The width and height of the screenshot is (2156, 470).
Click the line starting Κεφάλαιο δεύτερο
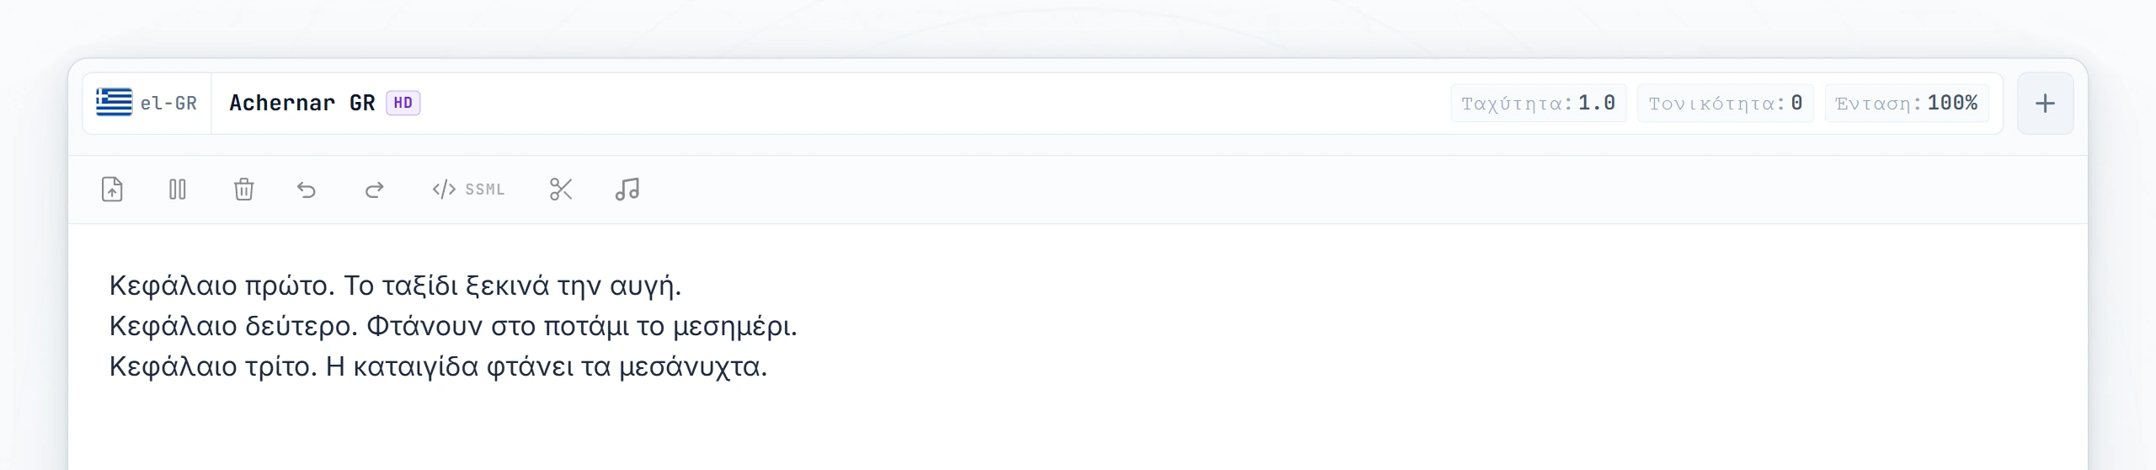point(453,326)
